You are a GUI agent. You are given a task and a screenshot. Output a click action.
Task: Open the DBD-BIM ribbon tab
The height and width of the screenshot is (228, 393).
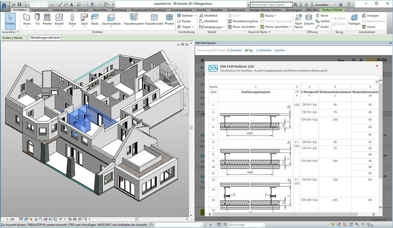pos(312,10)
